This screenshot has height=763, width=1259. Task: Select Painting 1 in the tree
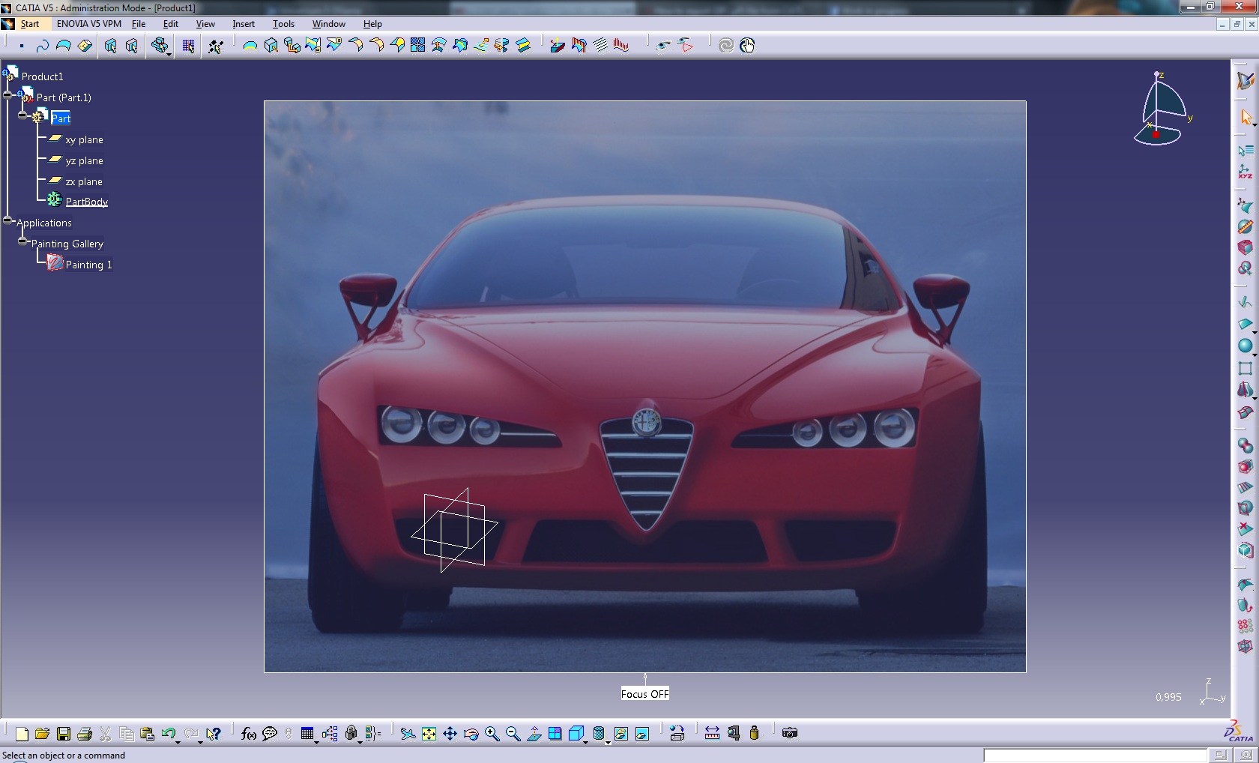tap(88, 265)
